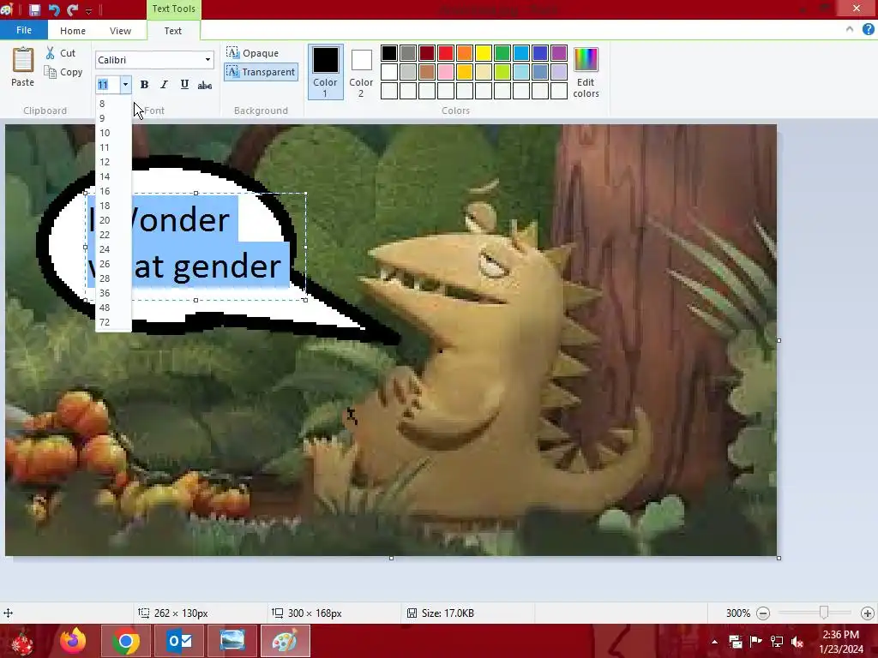Screen dimensions: 878x658
Task: Choose font size 16 from list
Action: [114, 191]
